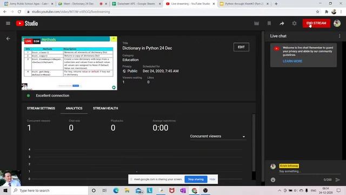Show hidden system tray icons chevron
The width and height of the screenshot is (346, 195).
coord(280,190)
